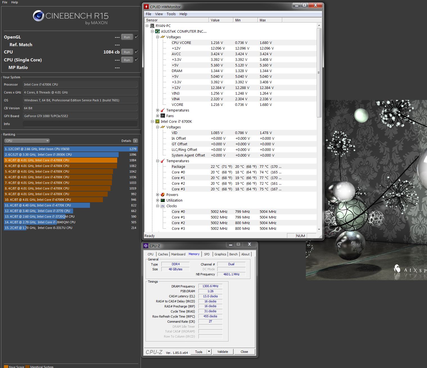Screen dimensions: 427x368
Task: Click the Powers flame icon
Action: pyautogui.click(x=163, y=195)
